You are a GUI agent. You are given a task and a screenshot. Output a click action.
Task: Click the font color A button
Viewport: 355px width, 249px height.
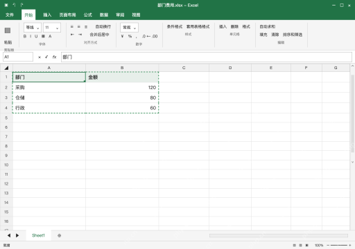(x=50, y=36)
